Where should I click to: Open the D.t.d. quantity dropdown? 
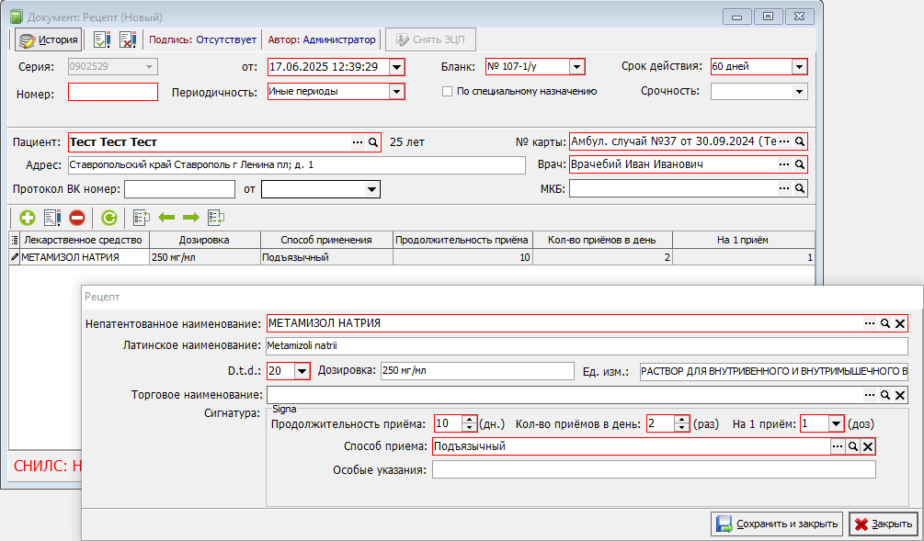point(302,371)
